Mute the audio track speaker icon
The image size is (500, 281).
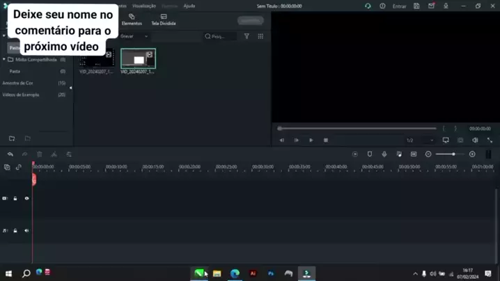coord(26,231)
